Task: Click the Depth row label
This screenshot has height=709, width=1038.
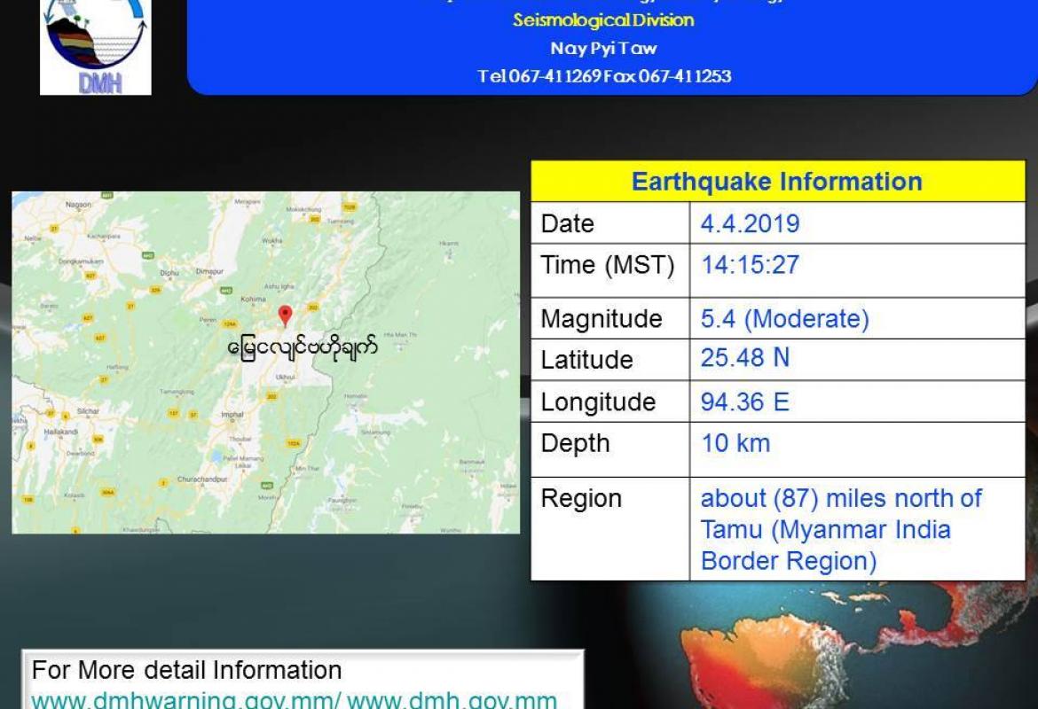Action: (575, 444)
